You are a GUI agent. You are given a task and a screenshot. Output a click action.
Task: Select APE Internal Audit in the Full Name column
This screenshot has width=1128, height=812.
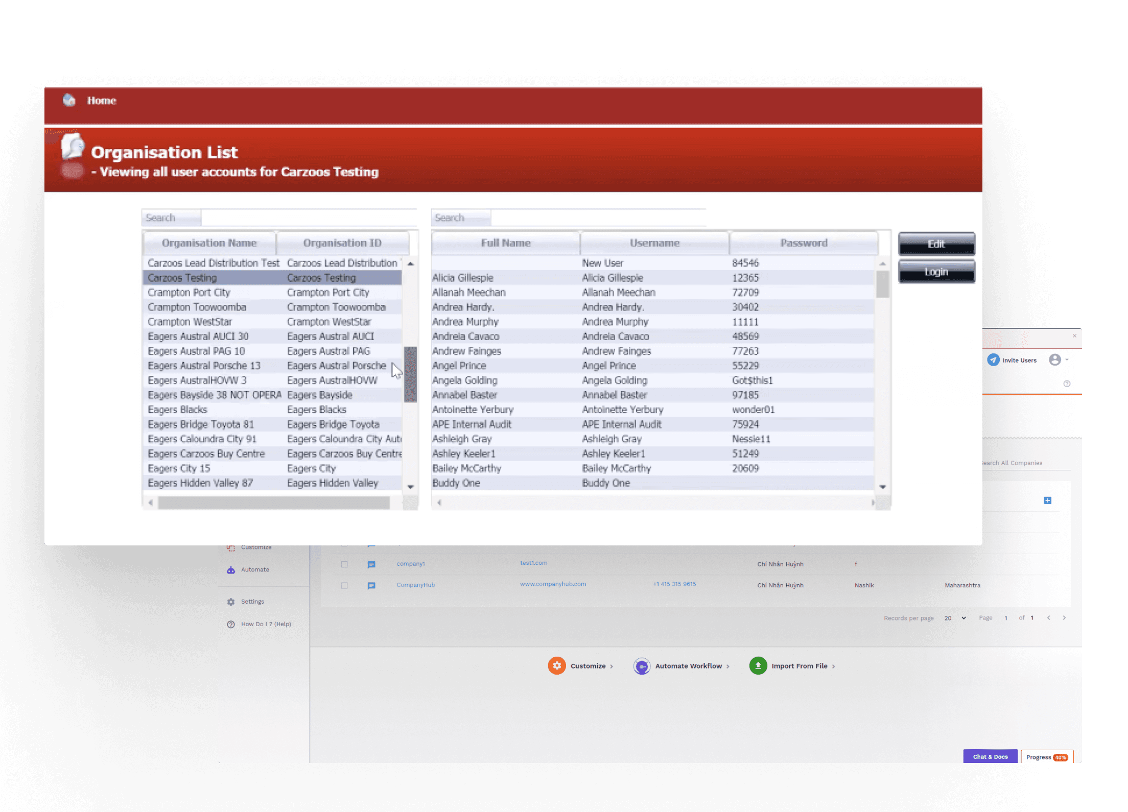click(472, 424)
